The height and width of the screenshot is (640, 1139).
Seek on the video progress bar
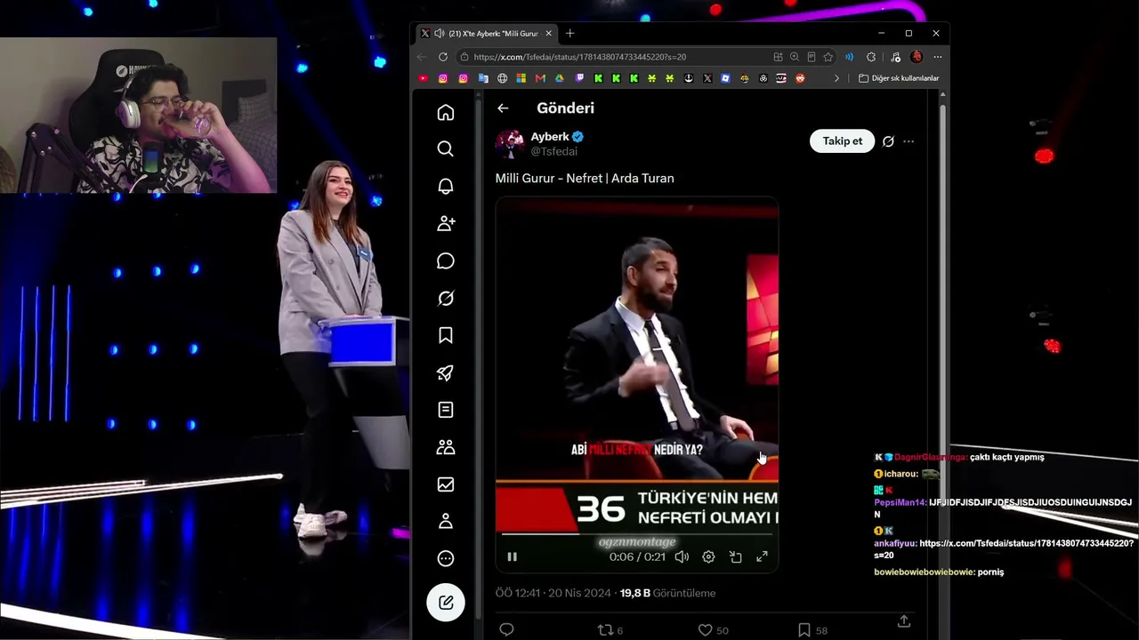(x=637, y=534)
